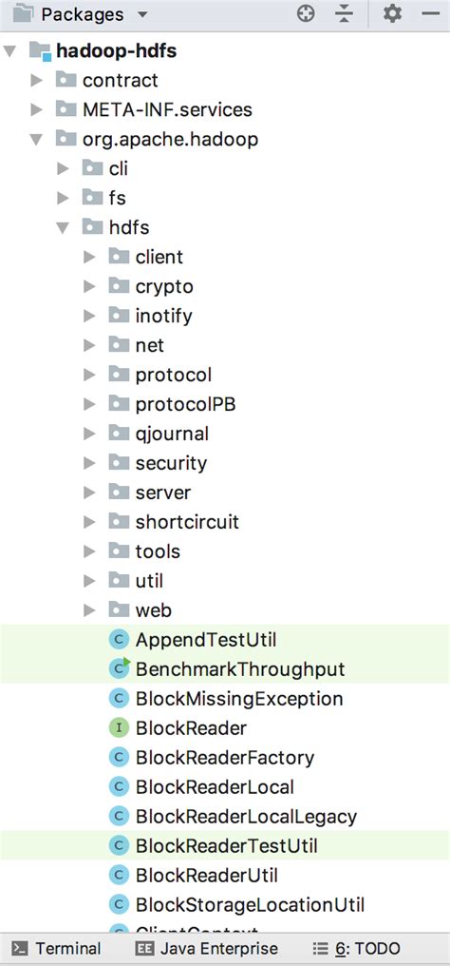The image size is (450, 966).
Task: Hide the Packages panel with the minus icon
Action: 431,13
